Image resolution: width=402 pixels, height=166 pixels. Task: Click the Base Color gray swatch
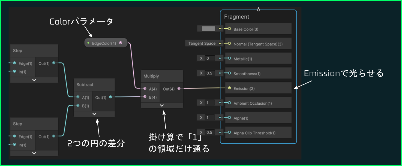[208, 29]
